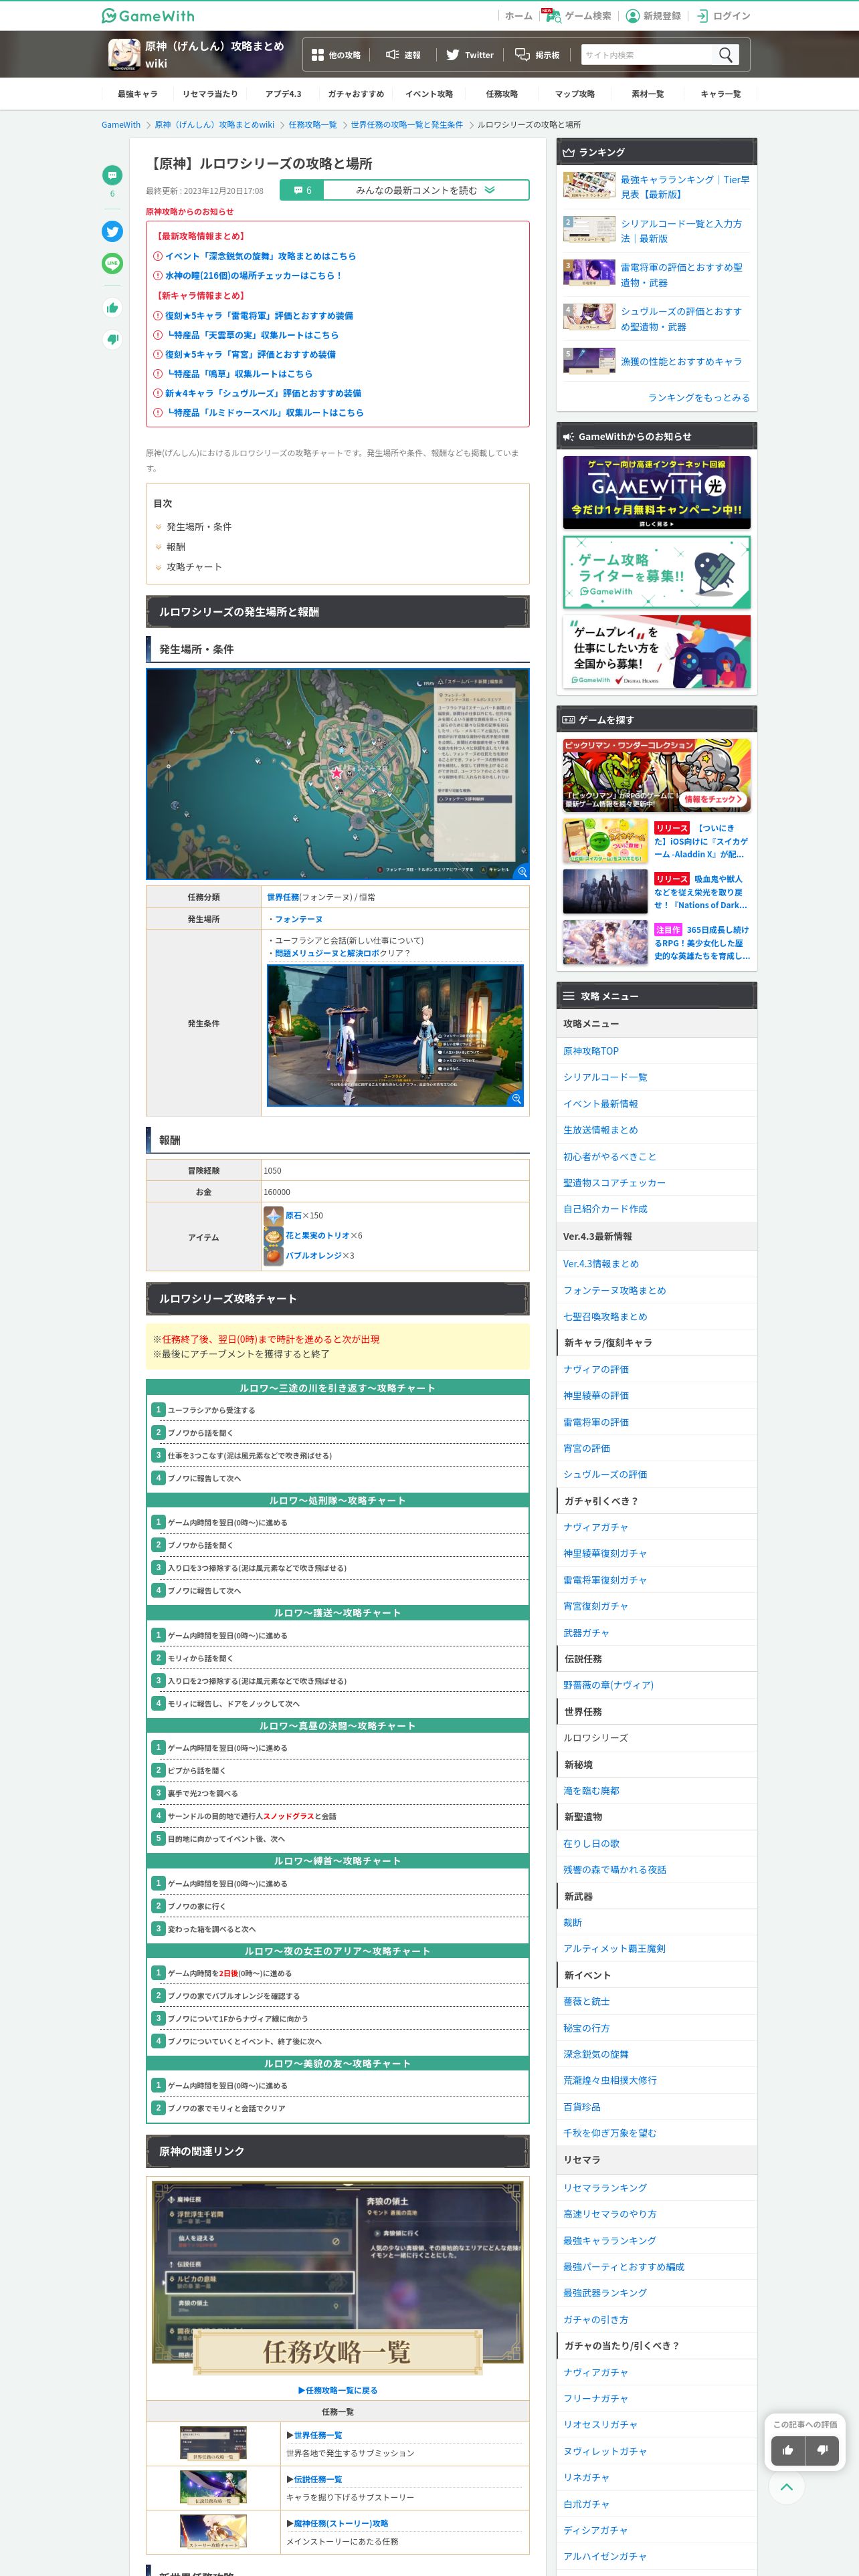Open 花と果実のトリオ item link
The height and width of the screenshot is (2576, 859).
coord(317,1236)
